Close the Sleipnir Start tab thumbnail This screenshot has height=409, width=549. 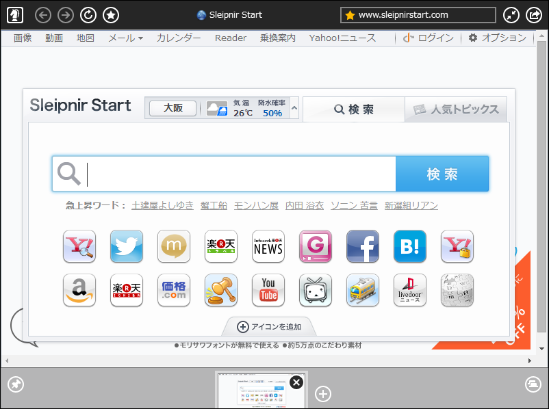(296, 382)
